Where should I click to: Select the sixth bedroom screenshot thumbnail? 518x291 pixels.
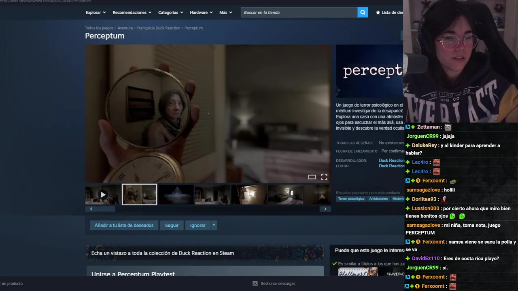(285, 194)
